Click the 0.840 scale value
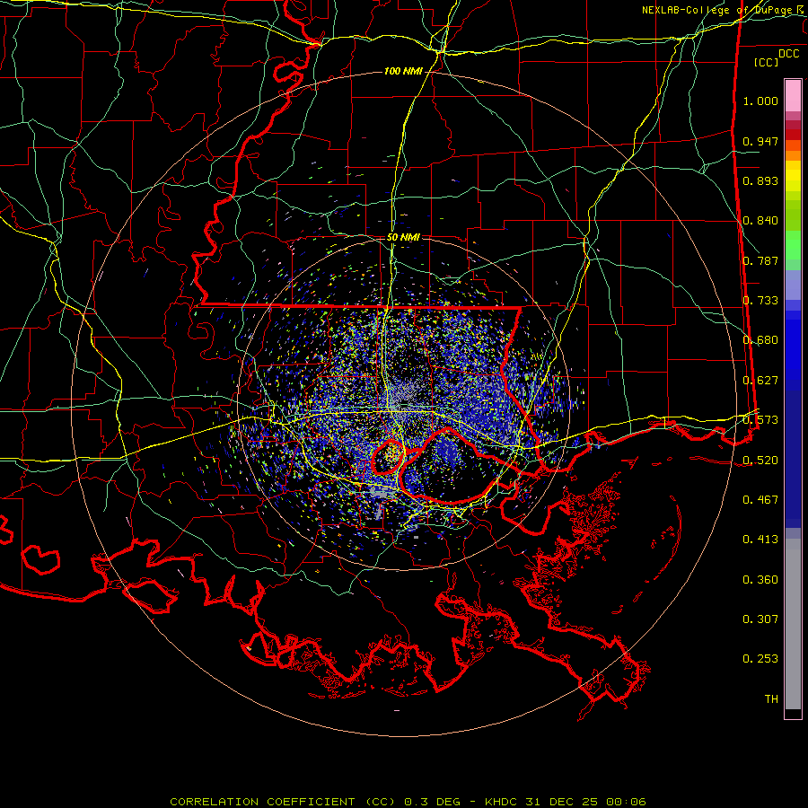This screenshot has height=808, width=808. [760, 221]
